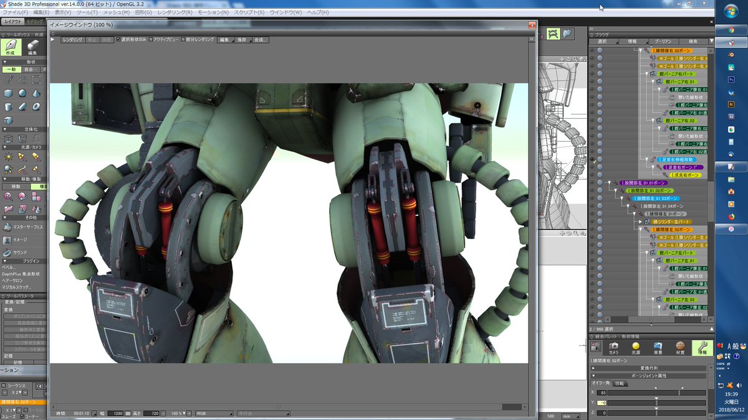Open the 光源 (light) palette icon
Image resolution: width=748 pixels, height=420 pixels.
click(x=636, y=348)
